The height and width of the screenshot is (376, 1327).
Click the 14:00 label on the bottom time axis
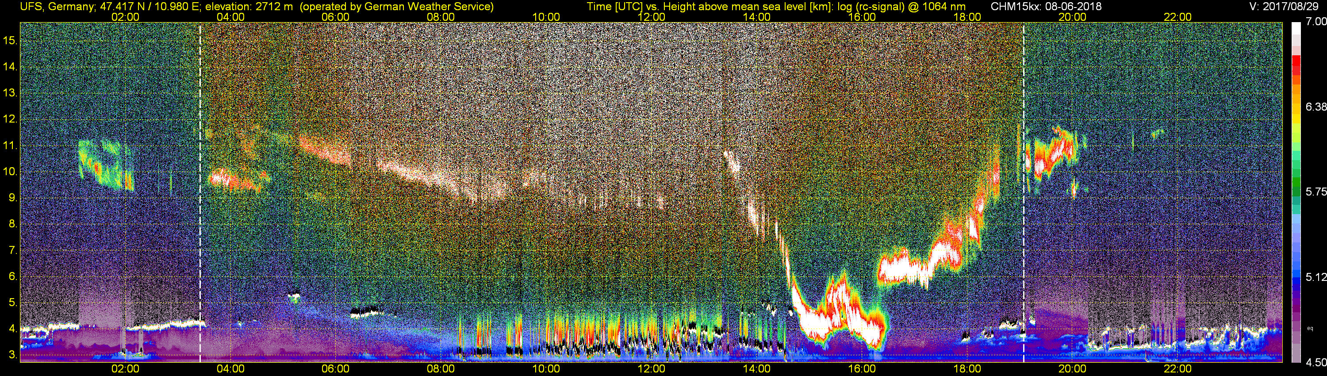[757, 369]
